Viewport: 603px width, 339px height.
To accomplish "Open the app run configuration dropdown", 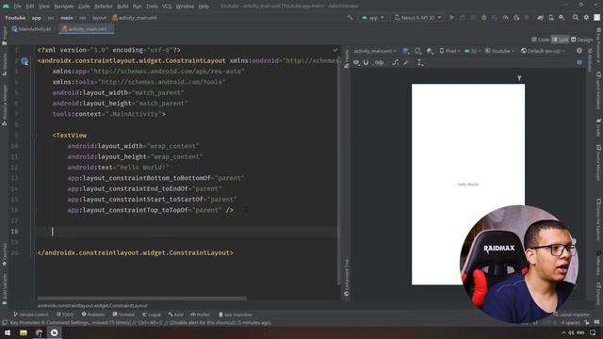I will click(x=373, y=18).
